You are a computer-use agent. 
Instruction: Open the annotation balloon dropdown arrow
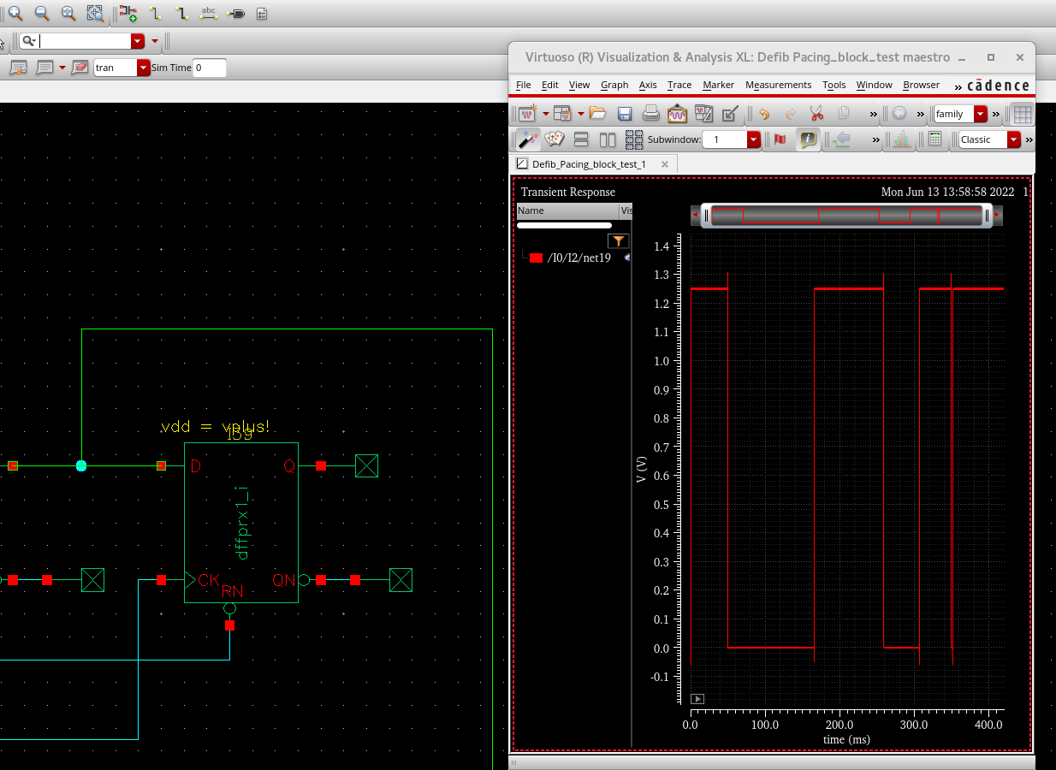point(62,68)
